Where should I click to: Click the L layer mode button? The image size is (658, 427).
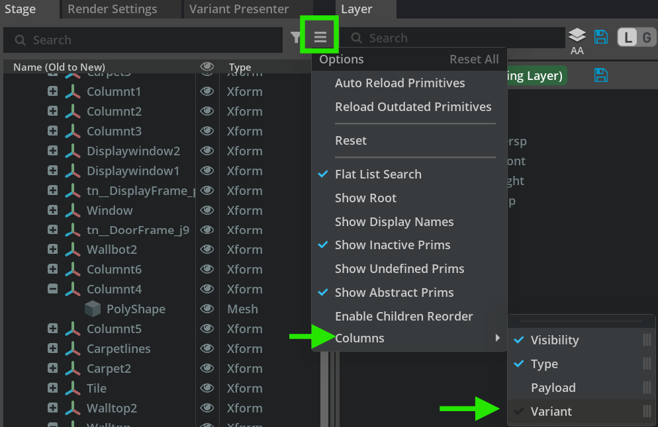click(627, 38)
